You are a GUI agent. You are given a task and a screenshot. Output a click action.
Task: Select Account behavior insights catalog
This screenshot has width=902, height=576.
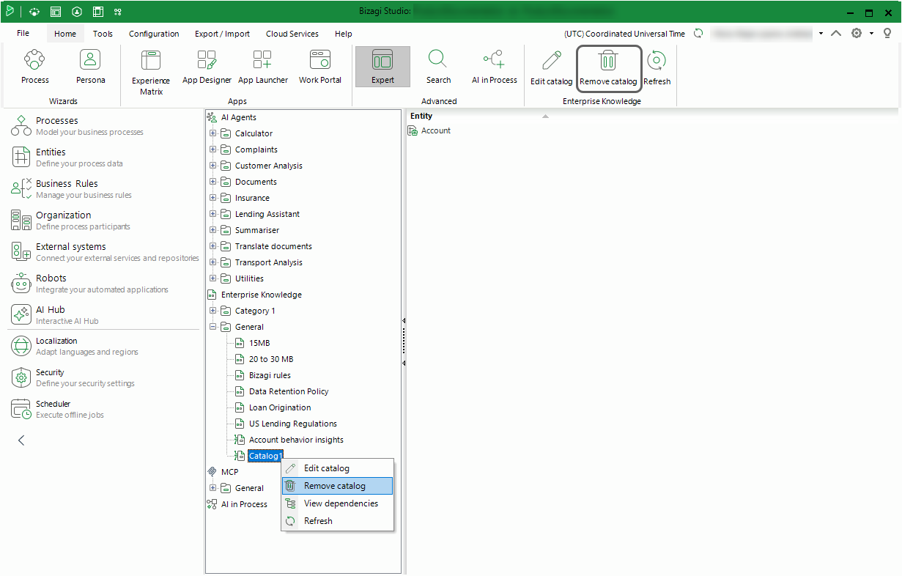coord(296,440)
